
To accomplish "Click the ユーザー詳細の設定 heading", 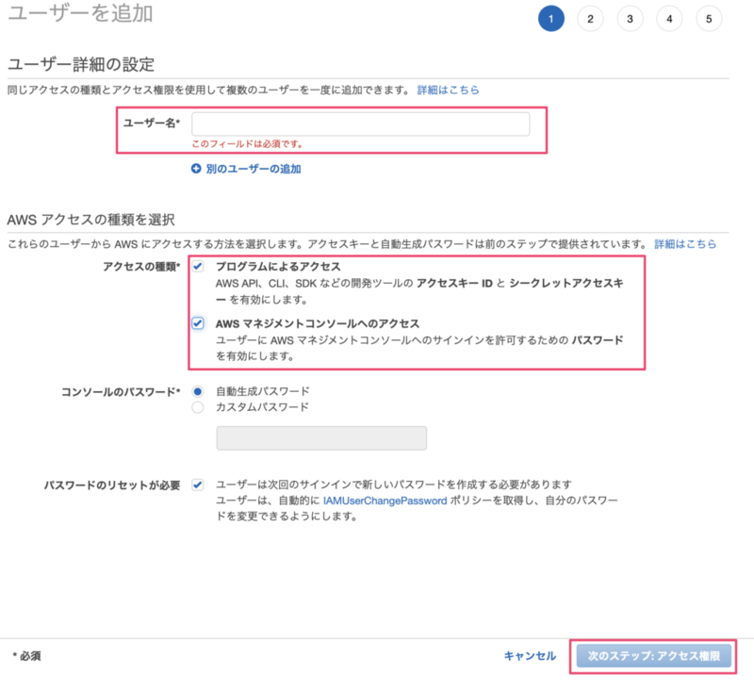I will (x=81, y=64).
